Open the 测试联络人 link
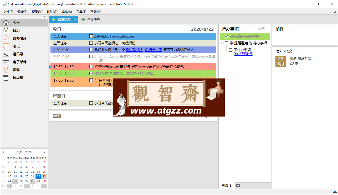This screenshot has height=195, width=338. (135, 50)
